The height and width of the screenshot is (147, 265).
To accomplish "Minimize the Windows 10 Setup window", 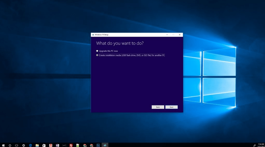I will (x=167, y=35).
